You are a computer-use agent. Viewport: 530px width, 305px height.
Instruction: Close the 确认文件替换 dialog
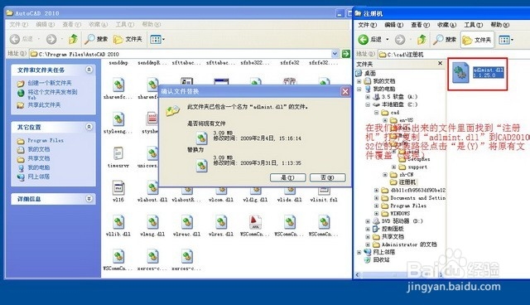click(345, 92)
